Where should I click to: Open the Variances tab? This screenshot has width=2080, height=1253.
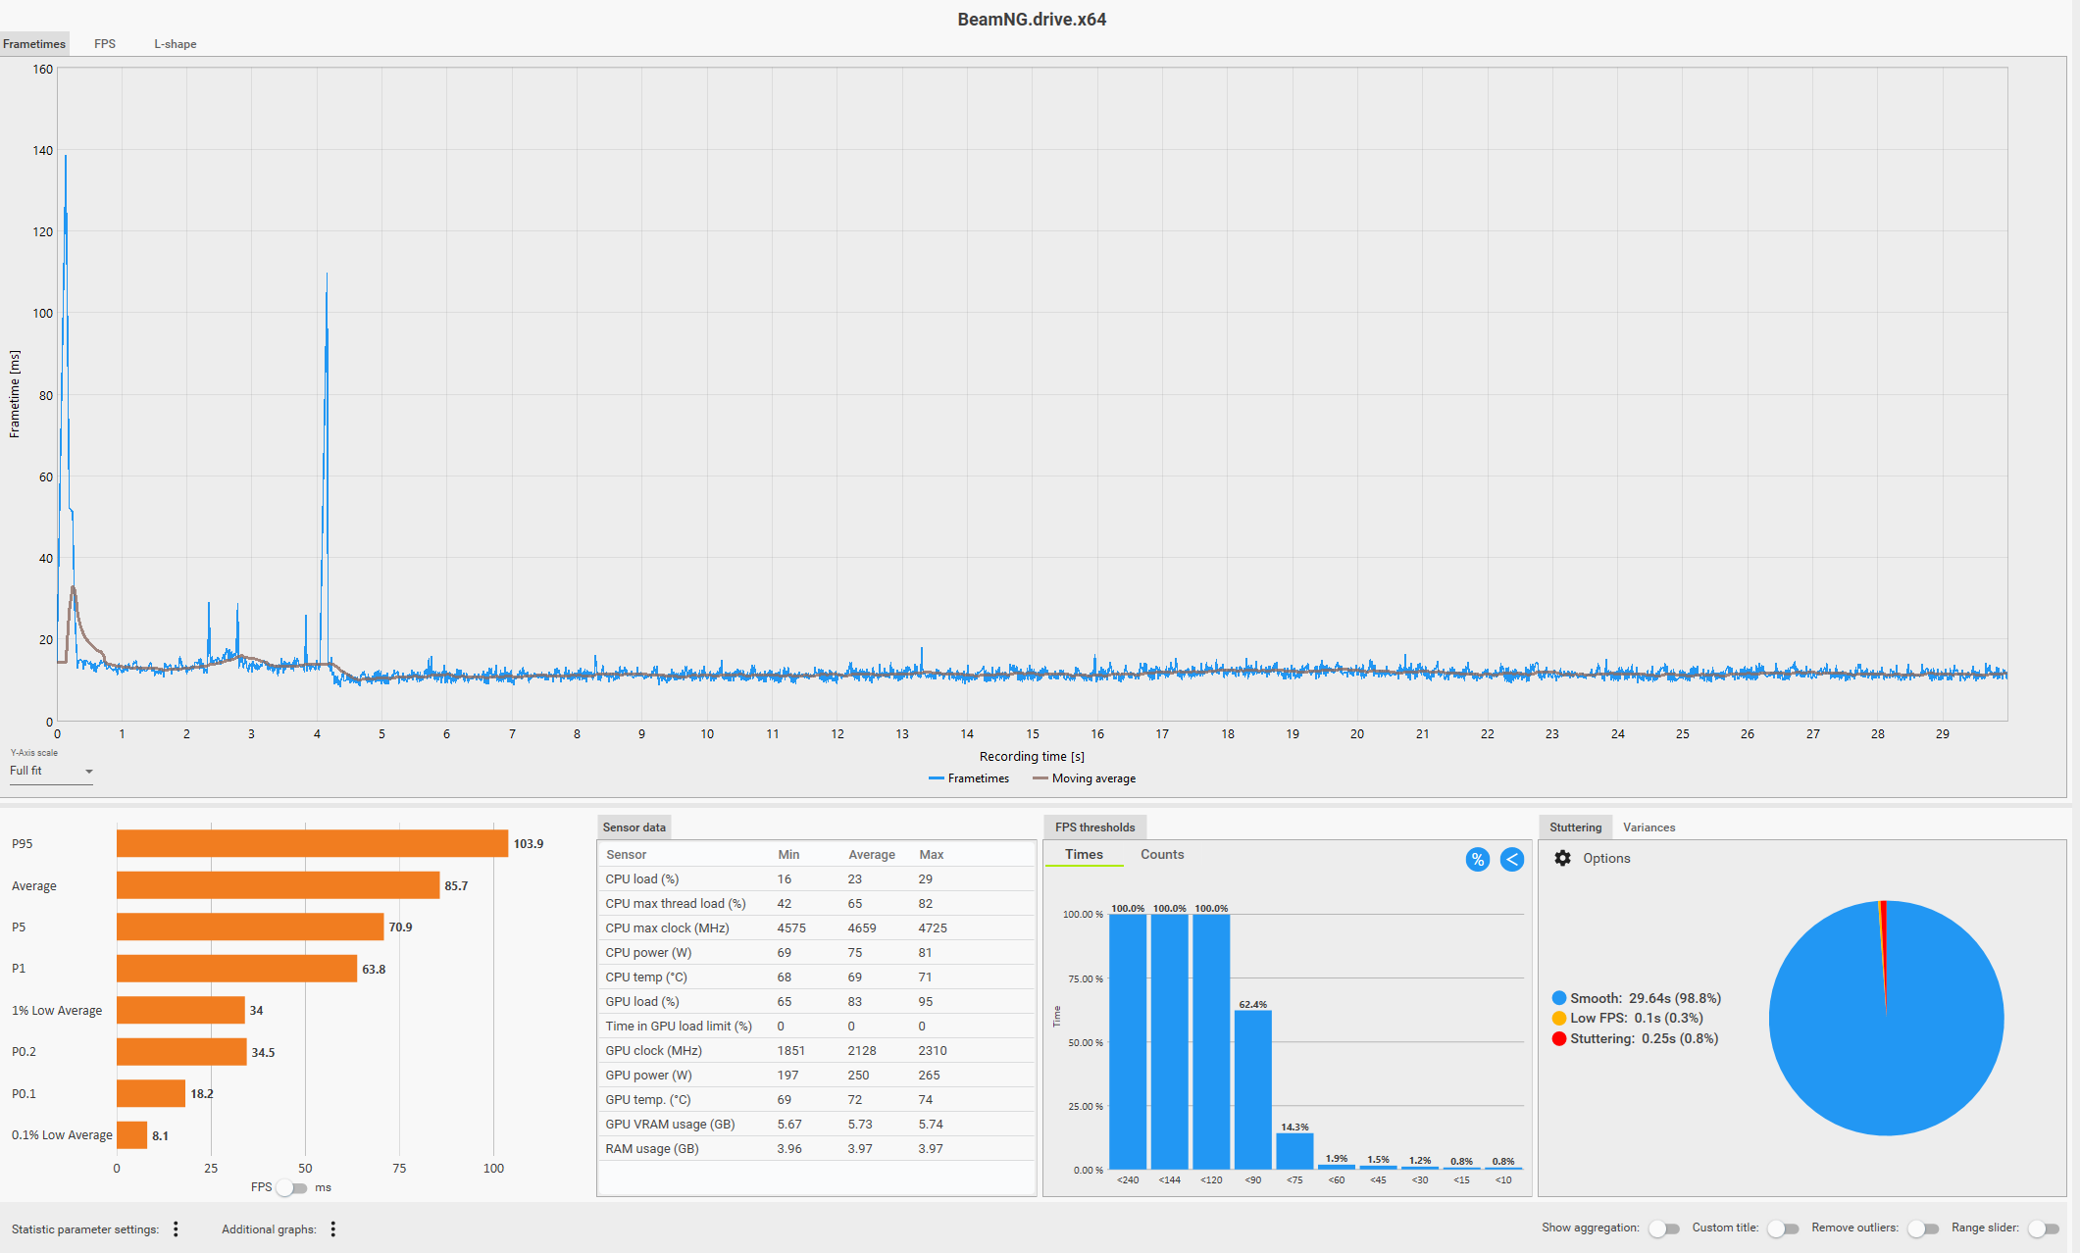(x=1649, y=827)
